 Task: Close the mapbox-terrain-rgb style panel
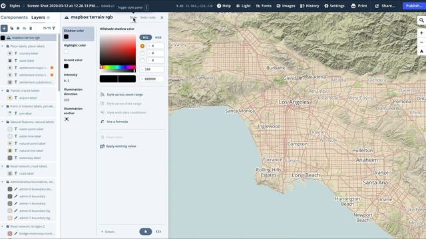coord(162,18)
